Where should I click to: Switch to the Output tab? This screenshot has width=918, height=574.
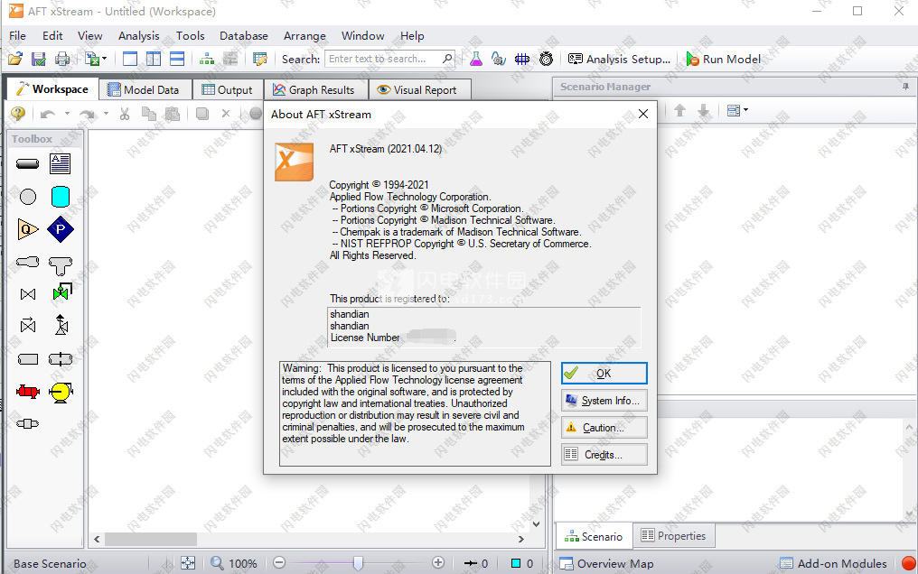[228, 90]
